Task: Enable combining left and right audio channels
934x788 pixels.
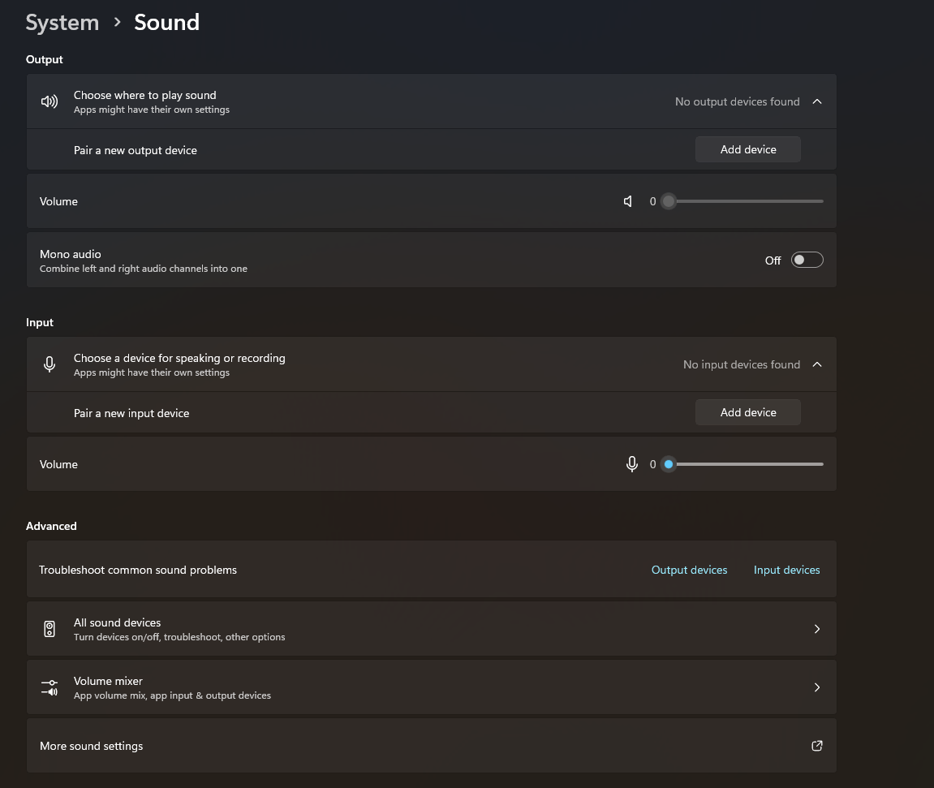Action: (x=807, y=260)
